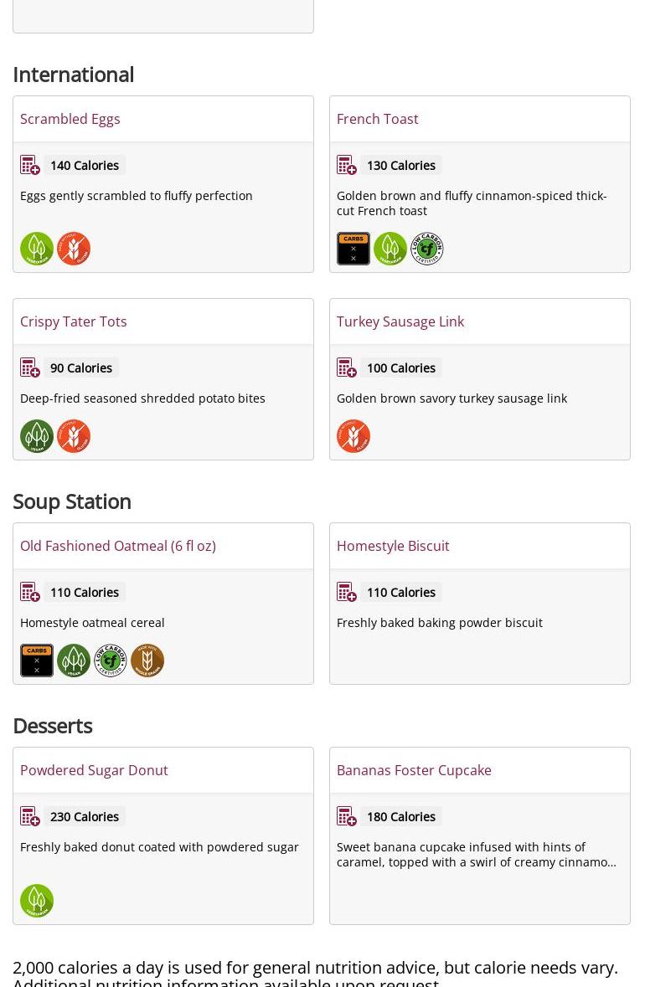Open the Bananas Foster Cupcake link

pyautogui.click(x=414, y=770)
